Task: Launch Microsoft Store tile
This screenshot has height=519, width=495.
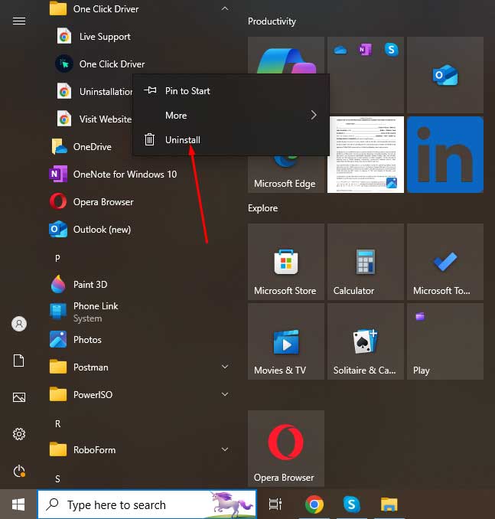Action: tap(285, 264)
